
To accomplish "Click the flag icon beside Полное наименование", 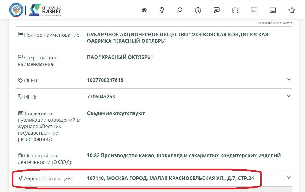I will 20,35.
